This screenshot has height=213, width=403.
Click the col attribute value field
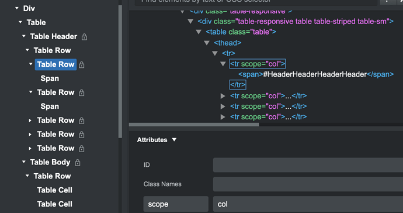point(308,204)
